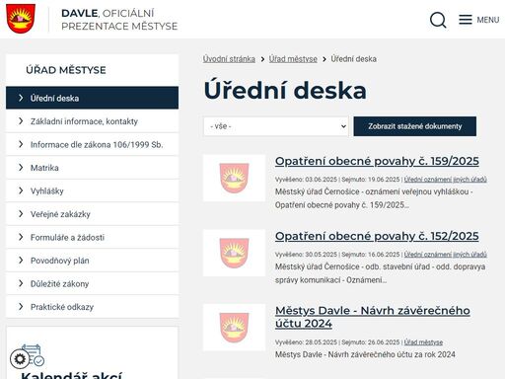
Task: Click thumbnail of Opatření č. 159/2025
Action: (234, 178)
